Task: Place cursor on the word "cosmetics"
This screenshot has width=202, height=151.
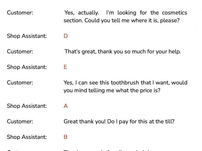Action: pos(174,13)
